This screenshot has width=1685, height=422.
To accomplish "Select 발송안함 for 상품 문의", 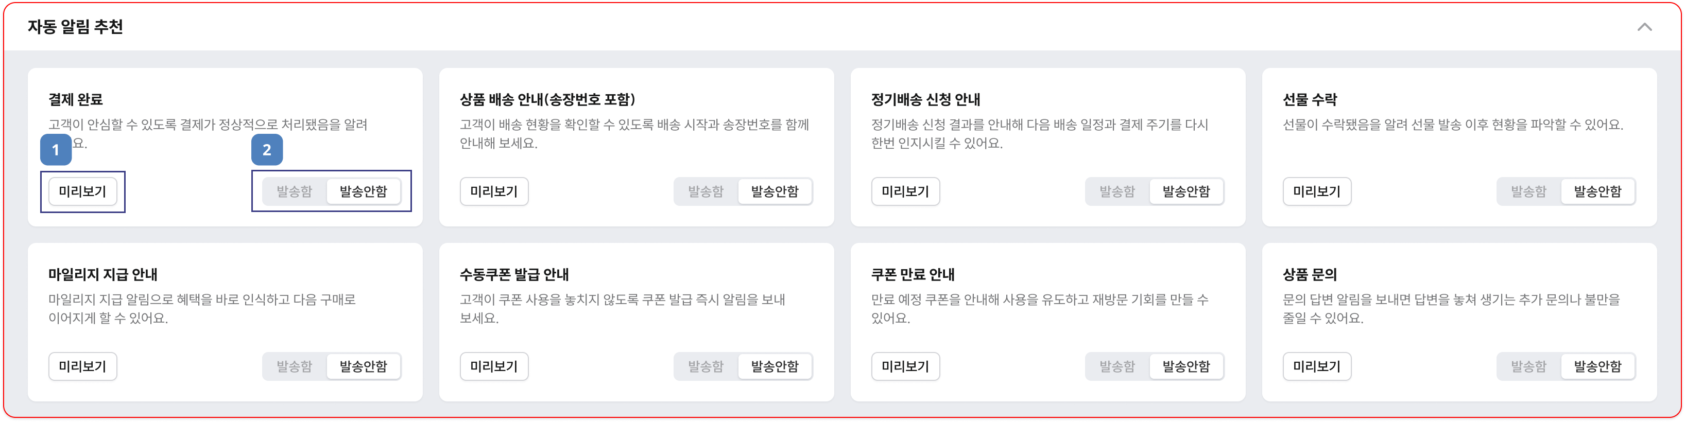I will tap(1597, 366).
